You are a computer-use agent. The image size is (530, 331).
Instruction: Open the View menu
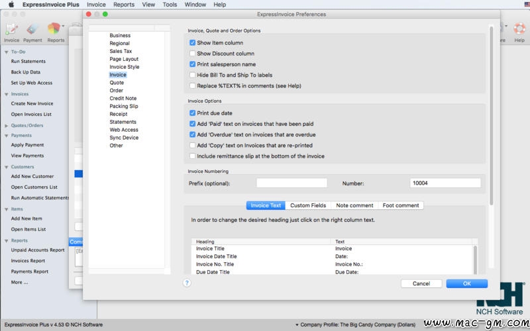pyautogui.click(x=148, y=5)
